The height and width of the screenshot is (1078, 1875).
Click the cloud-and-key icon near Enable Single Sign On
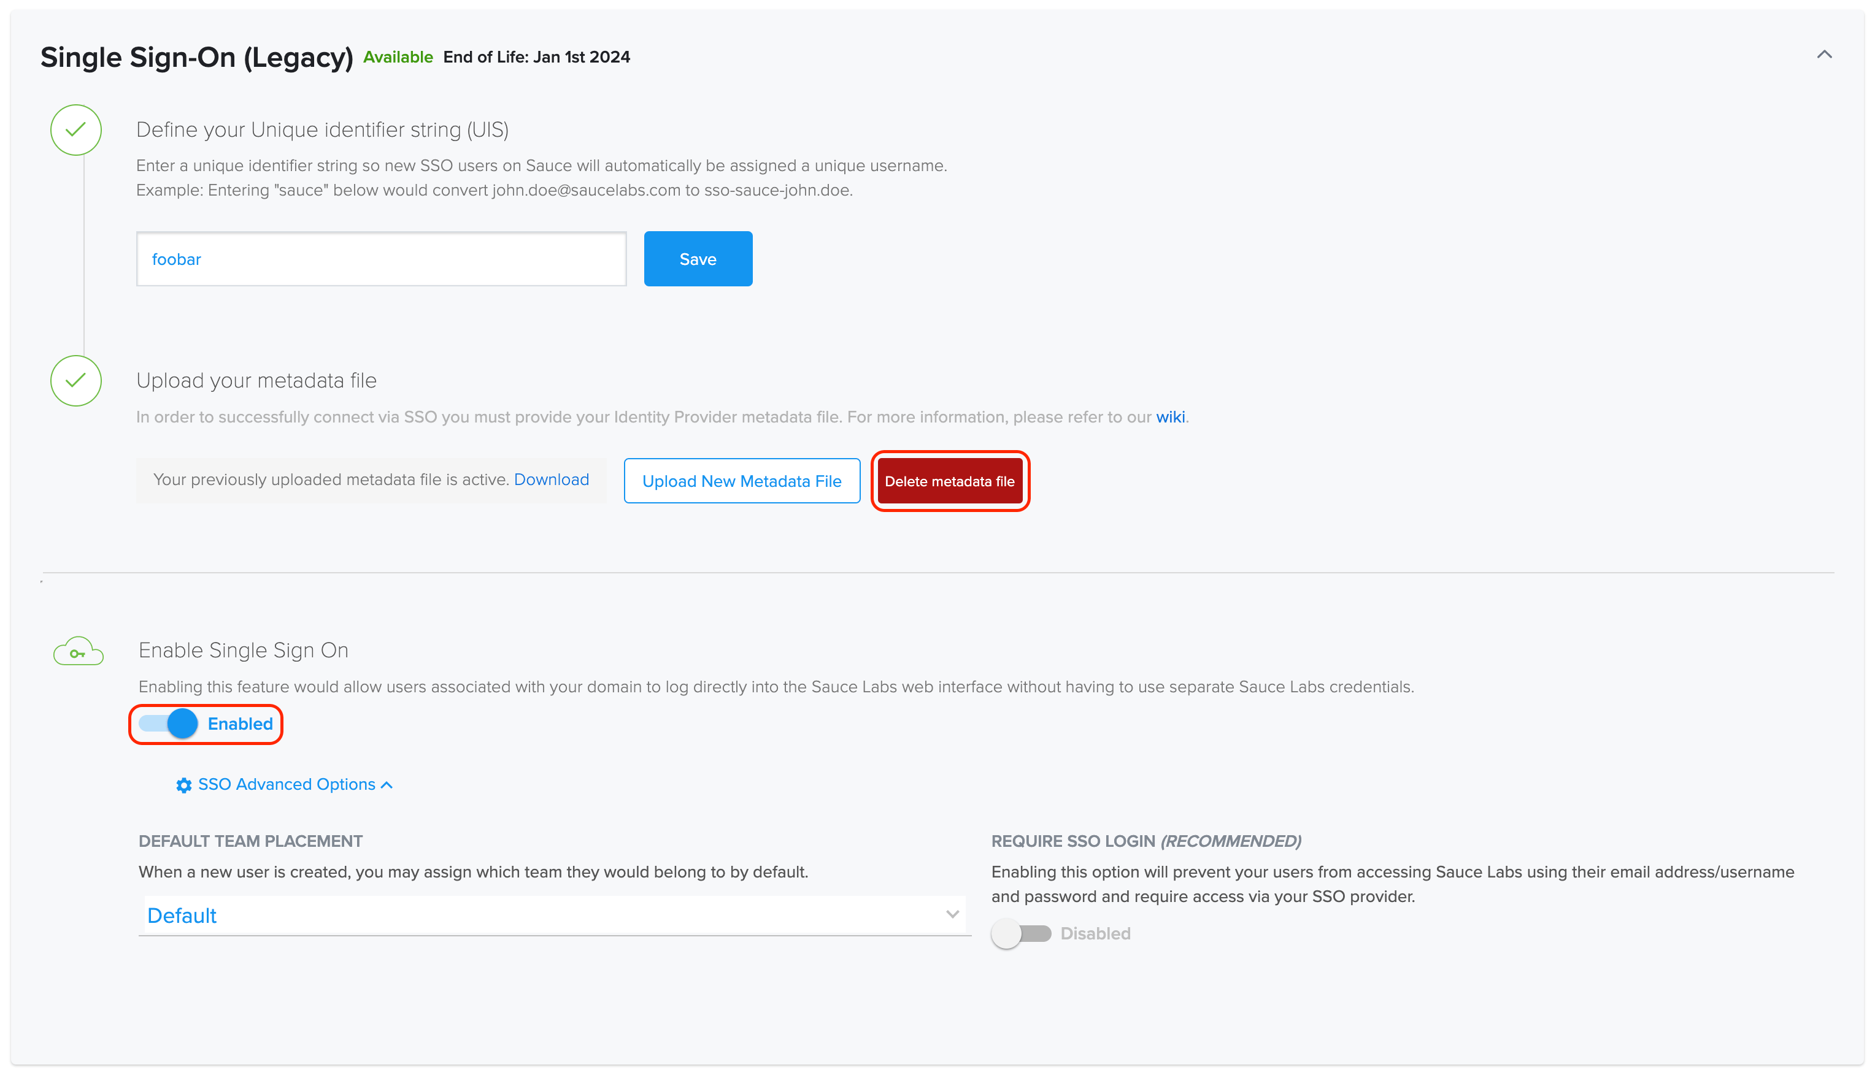pyautogui.click(x=78, y=651)
